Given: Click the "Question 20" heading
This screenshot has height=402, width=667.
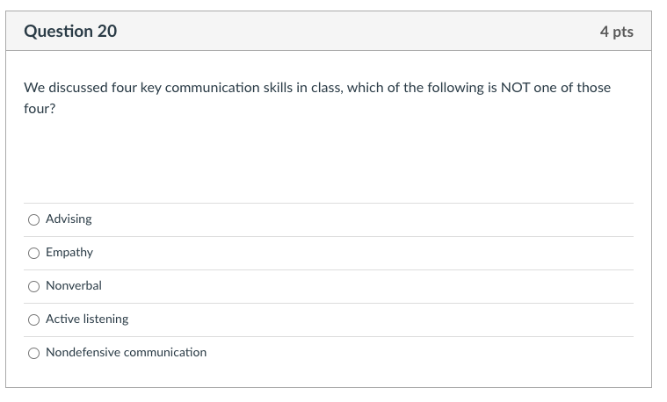Looking at the screenshot, I should click(70, 32).
